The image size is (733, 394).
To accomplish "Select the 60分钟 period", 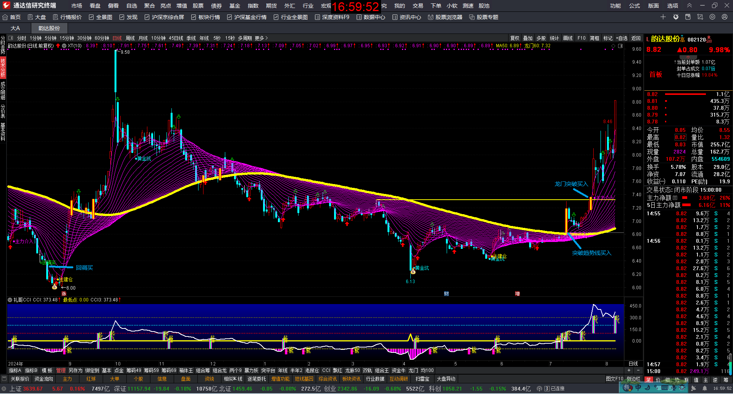I will [x=102, y=38].
